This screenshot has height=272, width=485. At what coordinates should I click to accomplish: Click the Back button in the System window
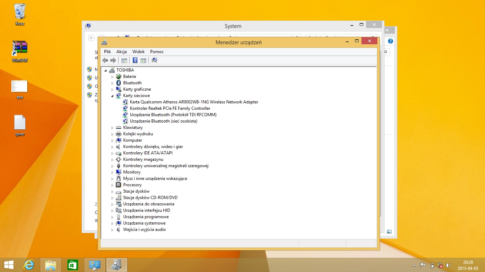[x=91, y=38]
